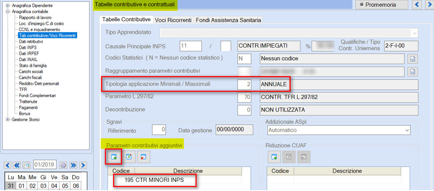Expand Gestione Storici tree node
The image size is (434, 191).
pos(8,120)
